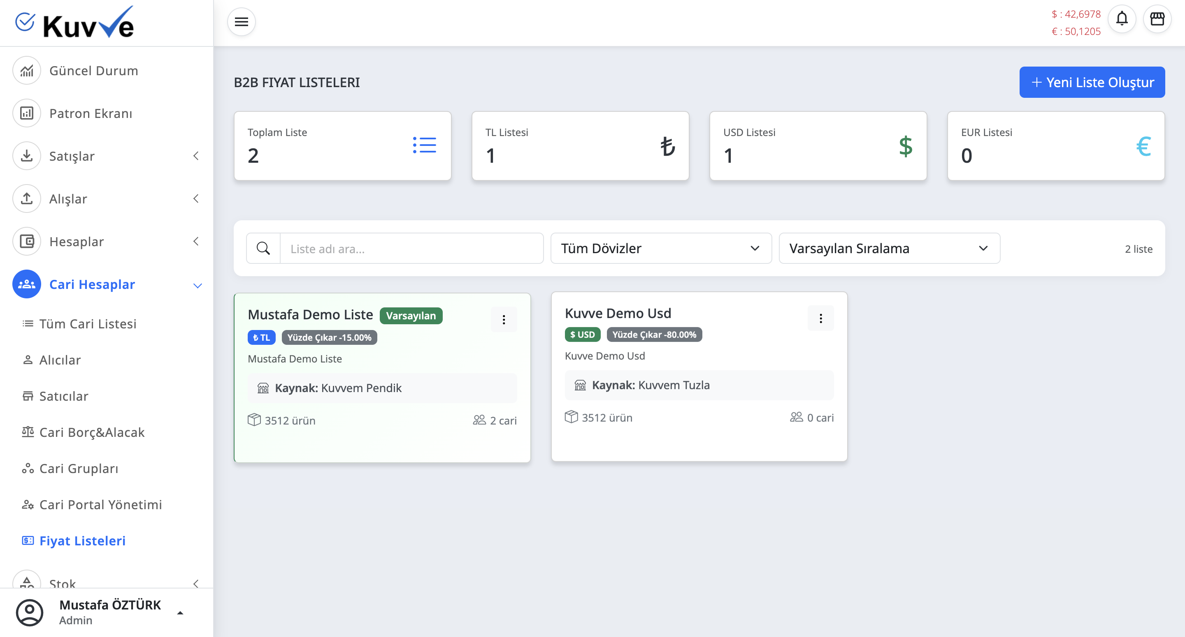Open user menu caret beside Mustafa ÖZTÜRK
Viewport: 1185px width, 637px height.
(180, 613)
